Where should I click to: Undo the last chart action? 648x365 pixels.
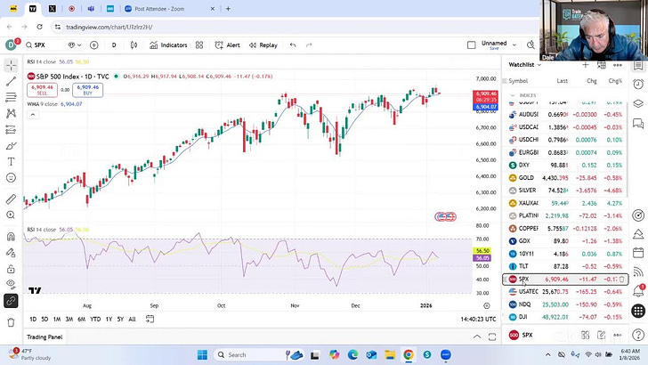293,45
